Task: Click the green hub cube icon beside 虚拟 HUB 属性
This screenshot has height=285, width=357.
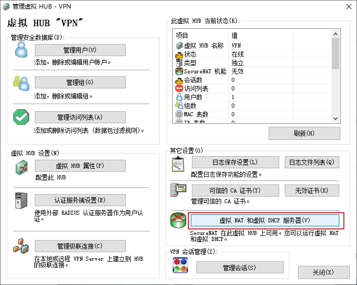Action: coord(22,167)
